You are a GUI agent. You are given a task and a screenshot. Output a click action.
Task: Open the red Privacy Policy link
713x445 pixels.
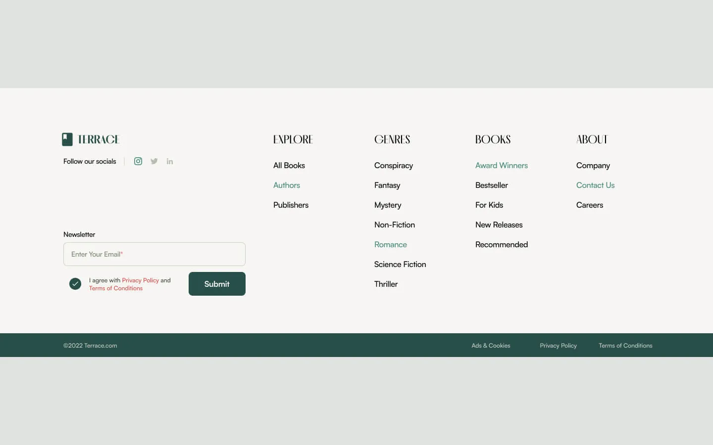[x=141, y=280]
